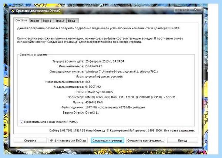The height and width of the screenshot is (158, 222).
Task: Click manufacturer value ECS
Action: 88,82
